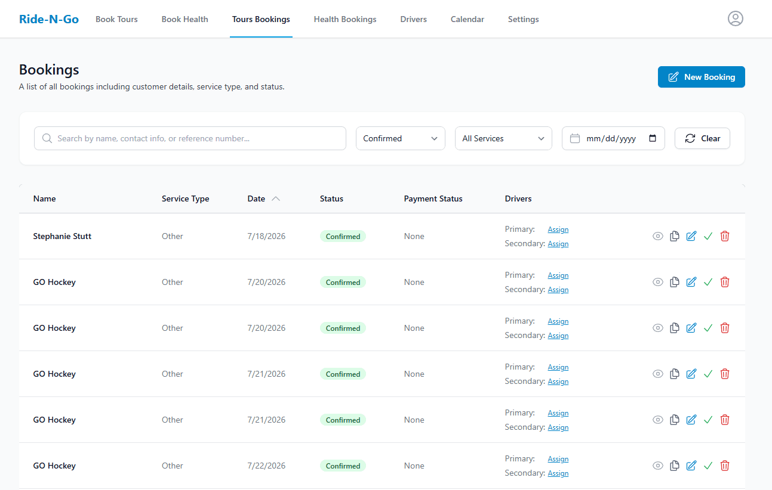Open the Settings tab
This screenshot has width=772, height=490.
[524, 19]
